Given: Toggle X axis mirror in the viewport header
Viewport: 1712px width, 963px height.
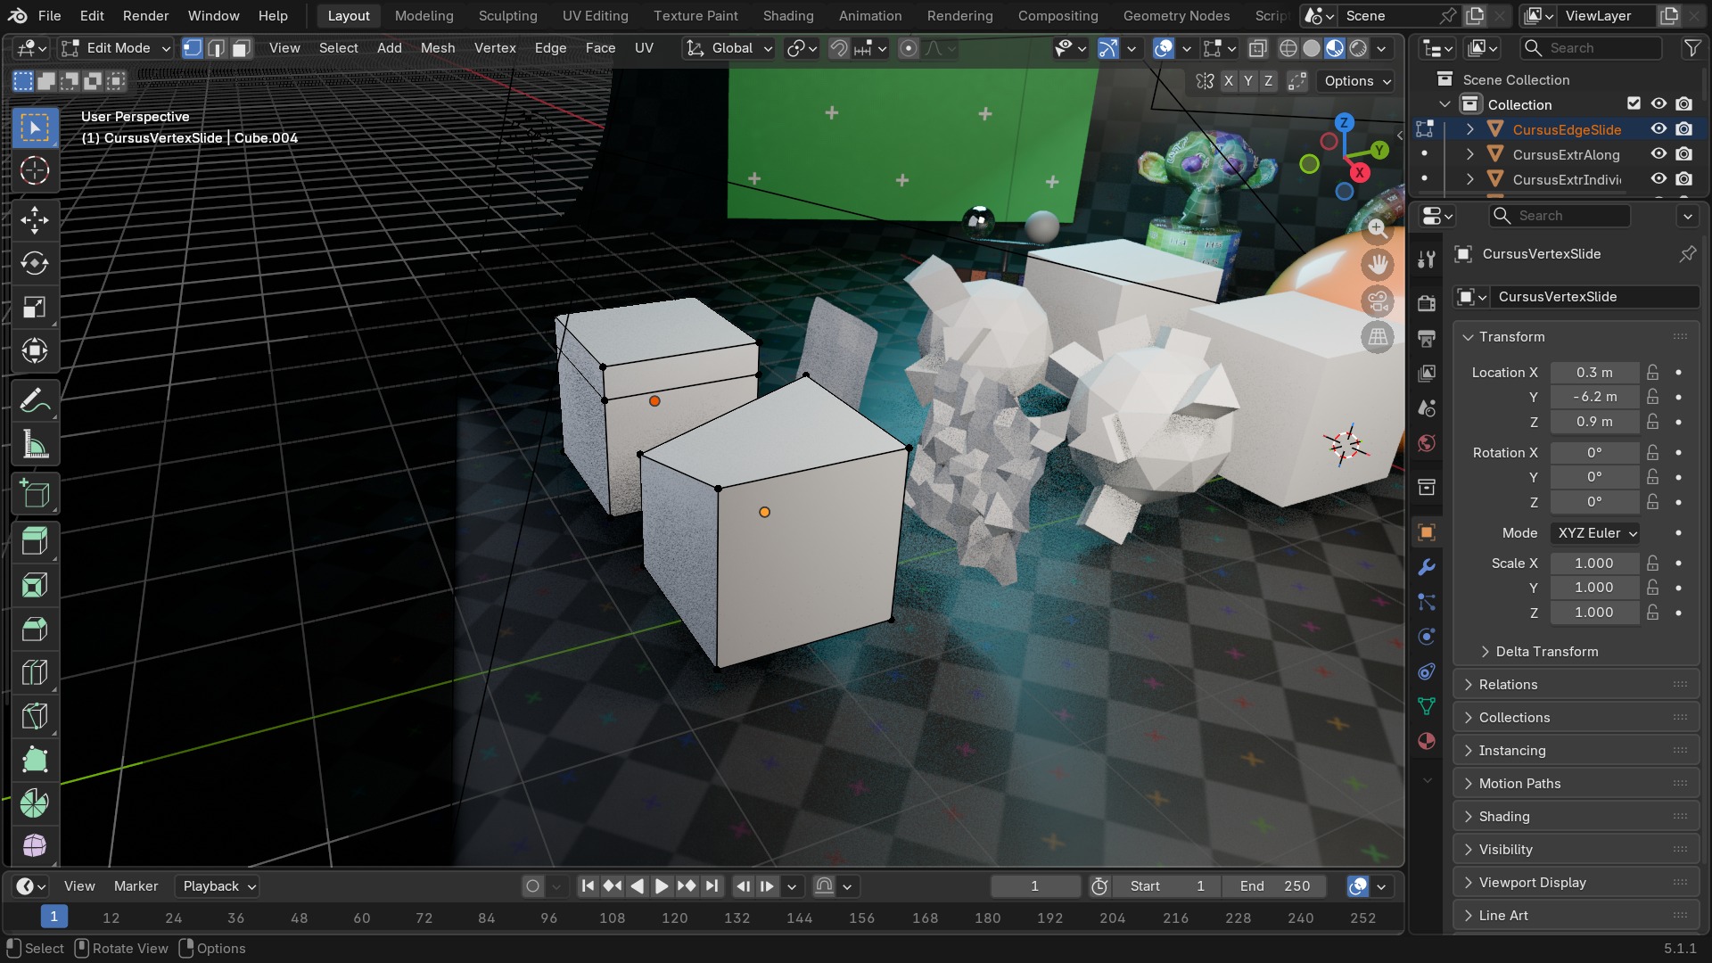Looking at the screenshot, I should [x=1229, y=81].
